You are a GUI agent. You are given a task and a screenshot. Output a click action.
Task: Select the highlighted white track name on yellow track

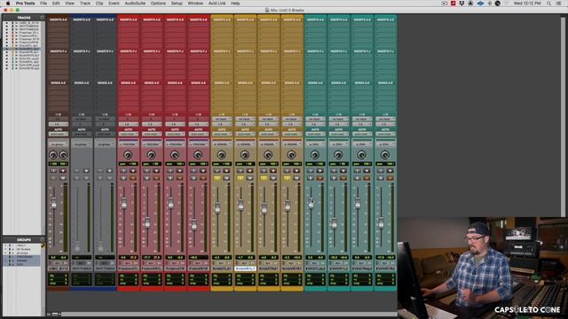[x=245, y=268]
